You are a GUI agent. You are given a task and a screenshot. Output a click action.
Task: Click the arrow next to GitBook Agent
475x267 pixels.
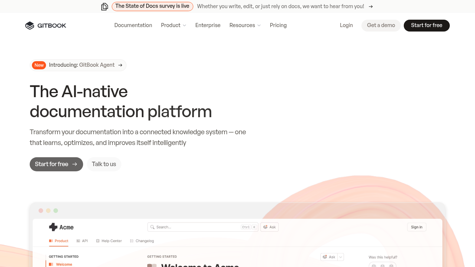coord(120,65)
